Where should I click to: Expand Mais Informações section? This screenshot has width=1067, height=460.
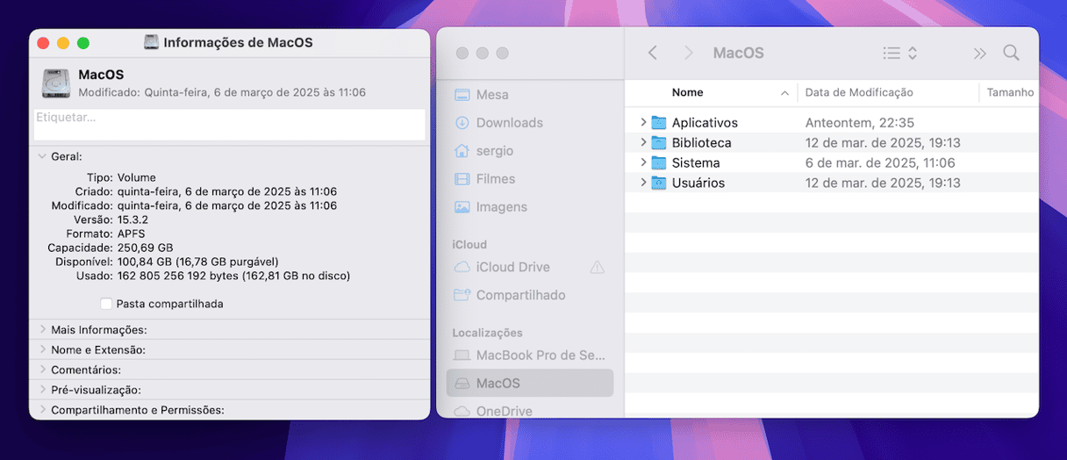[x=42, y=330]
